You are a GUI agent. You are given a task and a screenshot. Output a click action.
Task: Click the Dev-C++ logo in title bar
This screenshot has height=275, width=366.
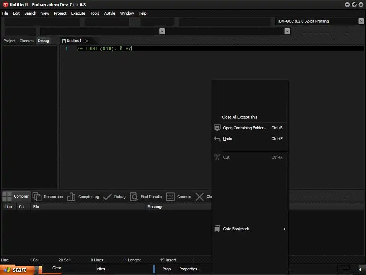pyautogui.click(x=5, y=4)
